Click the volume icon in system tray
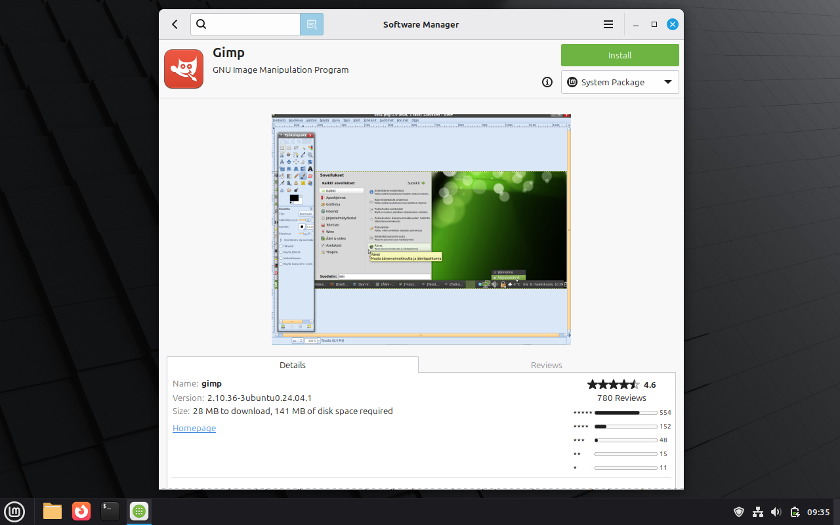Screen dimensions: 840x525 pos(776,512)
